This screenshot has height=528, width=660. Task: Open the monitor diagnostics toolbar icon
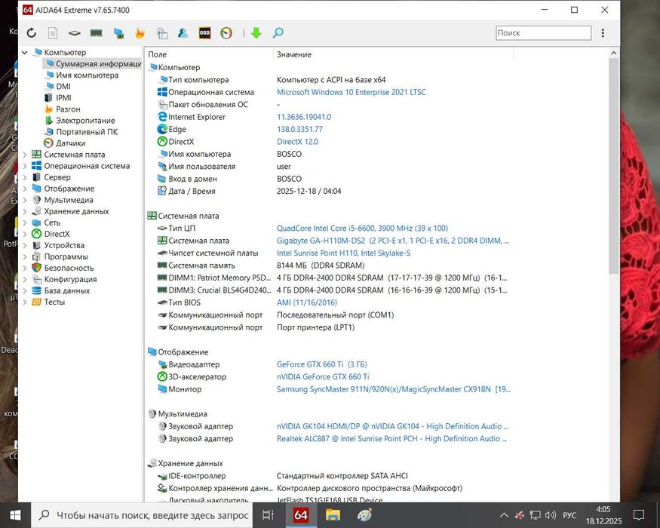[x=118, y=33]
